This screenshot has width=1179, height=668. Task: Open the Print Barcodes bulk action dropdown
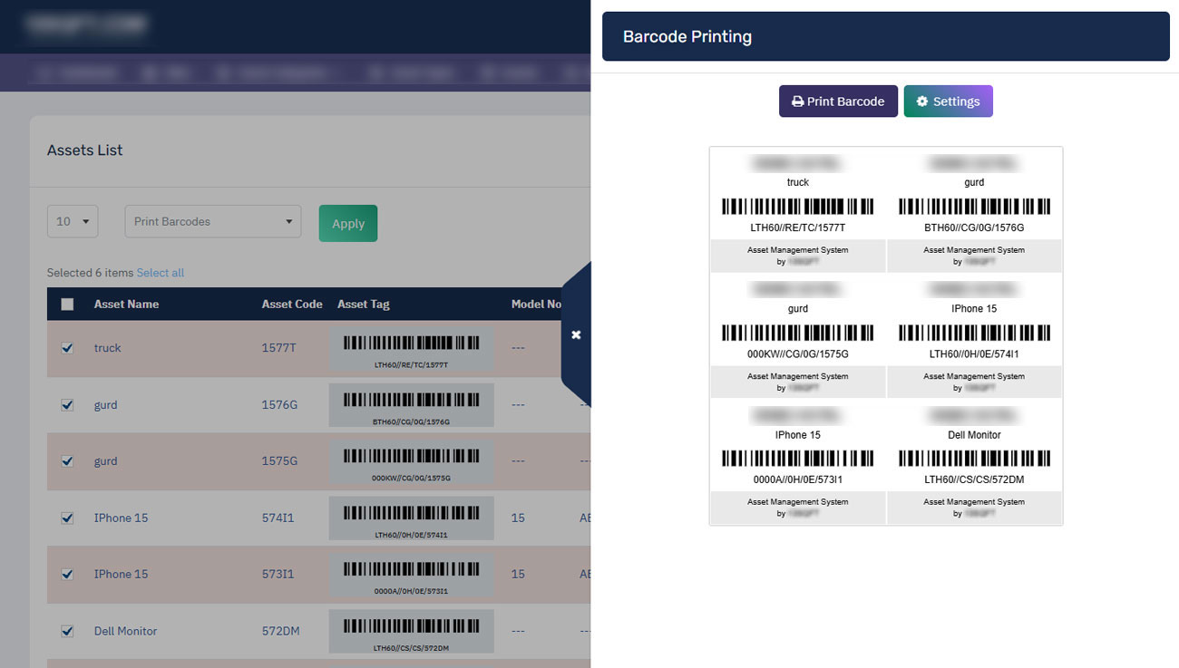pos(213,221)
